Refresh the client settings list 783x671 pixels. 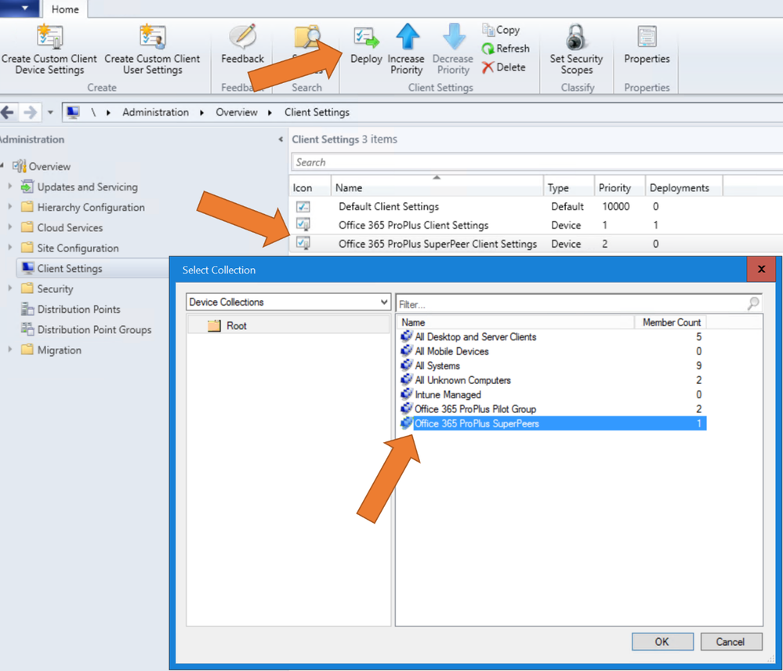point(506,49)
